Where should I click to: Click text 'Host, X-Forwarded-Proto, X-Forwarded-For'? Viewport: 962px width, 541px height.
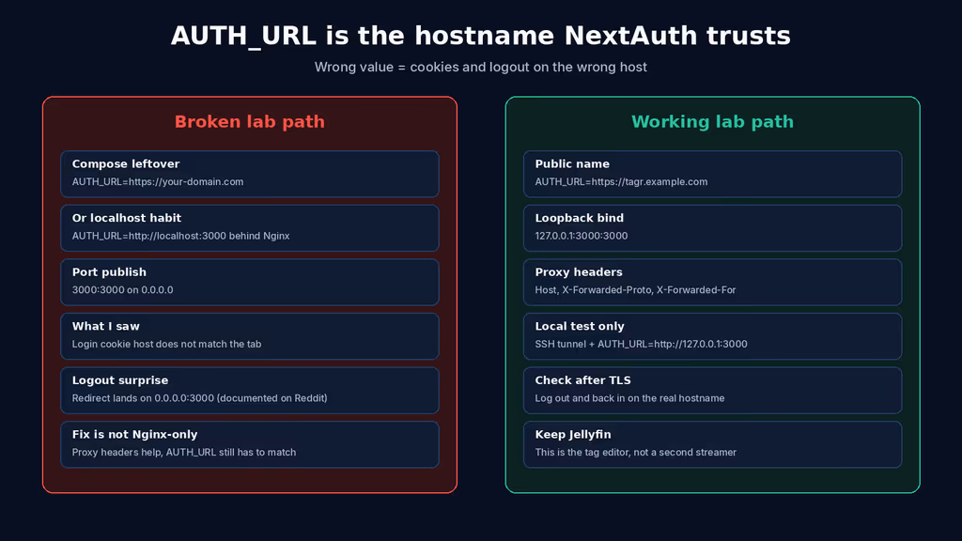click(x=635, y=289)
